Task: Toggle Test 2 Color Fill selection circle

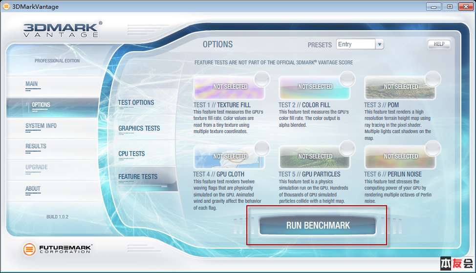Action: (347, 78)
